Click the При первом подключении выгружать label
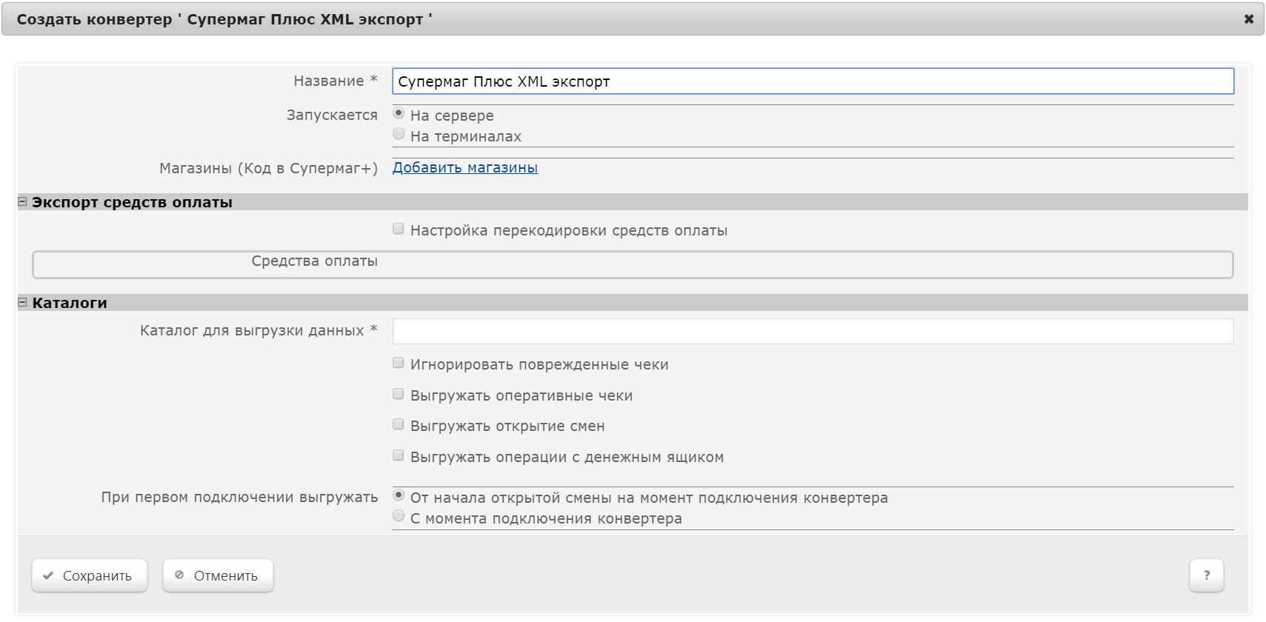This screenshot has width=1266, height=622. [239, 497]
